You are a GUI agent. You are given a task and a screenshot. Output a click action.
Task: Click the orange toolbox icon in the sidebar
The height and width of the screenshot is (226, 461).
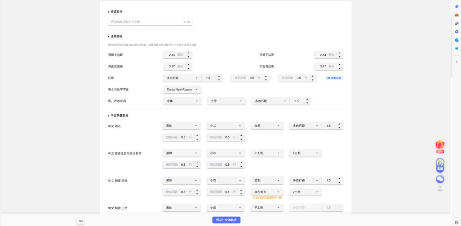click(456, 15)
